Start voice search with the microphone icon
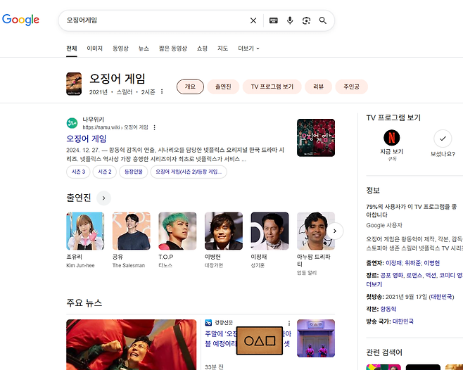 click(x=290, y=20)
